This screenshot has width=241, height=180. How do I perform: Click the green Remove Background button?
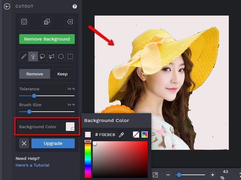(x=47, y=39)
